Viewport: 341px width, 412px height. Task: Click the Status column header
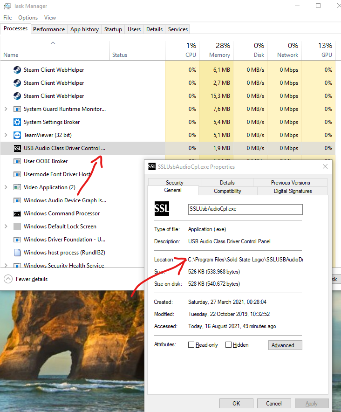[137, 50]
